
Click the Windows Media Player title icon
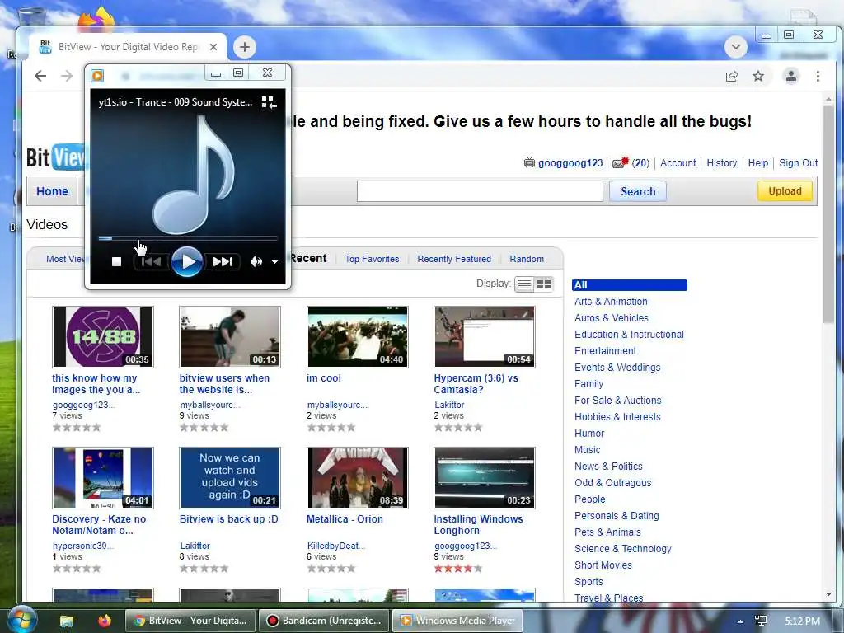(x=97, y=75)
